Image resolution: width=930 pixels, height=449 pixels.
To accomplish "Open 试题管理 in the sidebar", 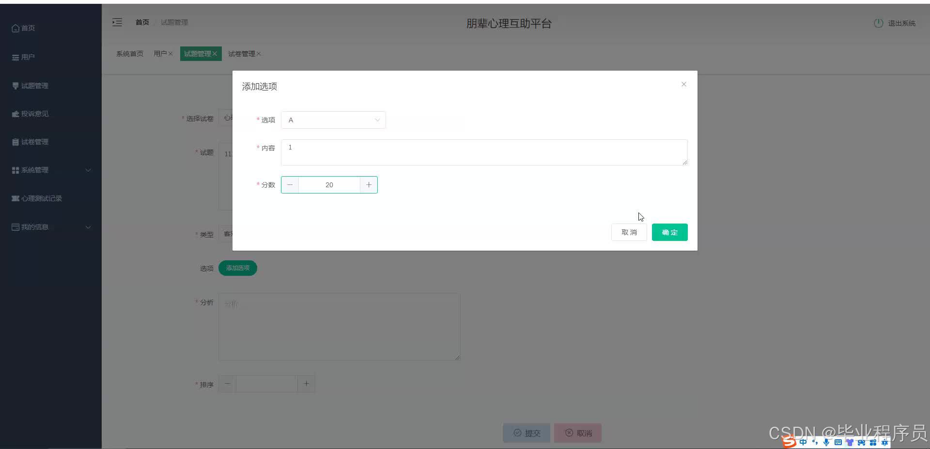I will [30, 86].
